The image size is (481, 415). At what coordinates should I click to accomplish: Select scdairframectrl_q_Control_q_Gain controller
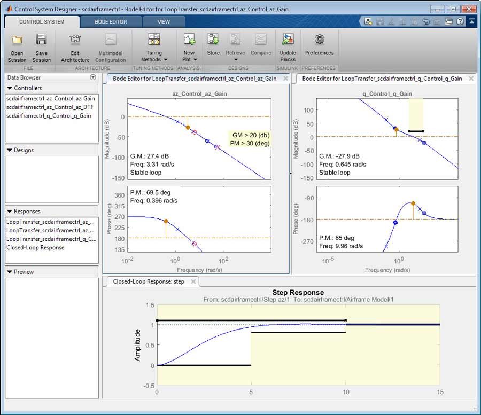pyautogui.click(x=51, y=115)
